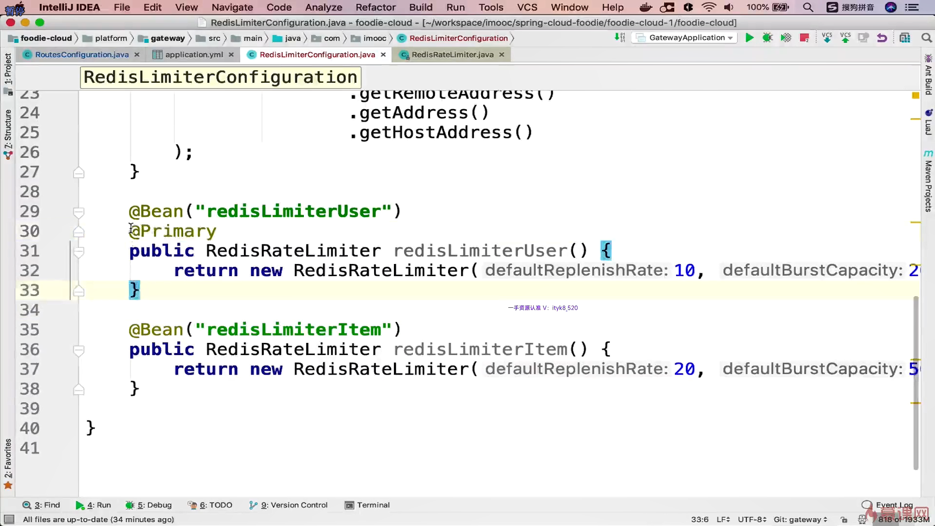Revert changes with the purple undo arrow
The image size is (935, 526).
tap(882, 38)
